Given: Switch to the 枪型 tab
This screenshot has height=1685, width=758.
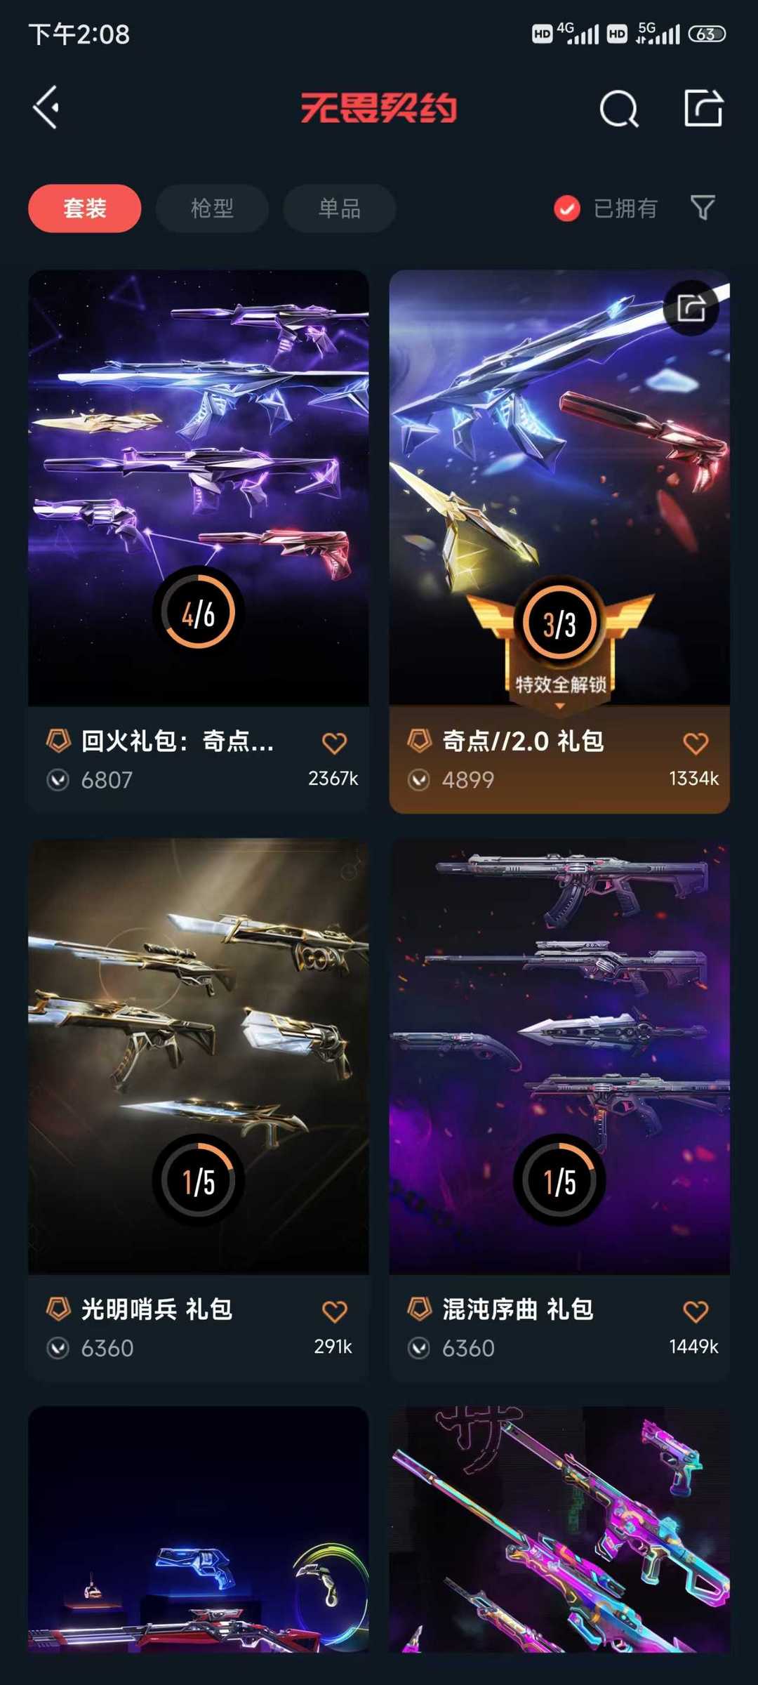Looking at the screenshot, I should (212, 209).
